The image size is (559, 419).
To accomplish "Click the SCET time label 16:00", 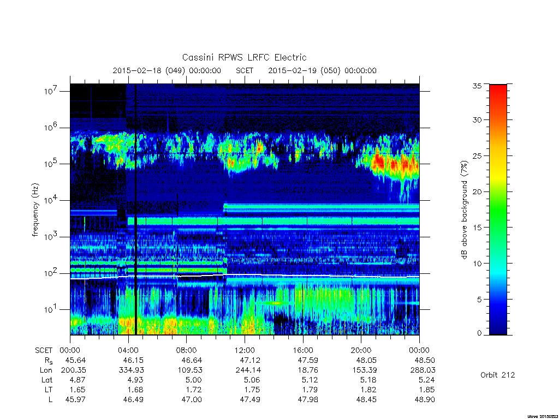I will click(302, 350).
